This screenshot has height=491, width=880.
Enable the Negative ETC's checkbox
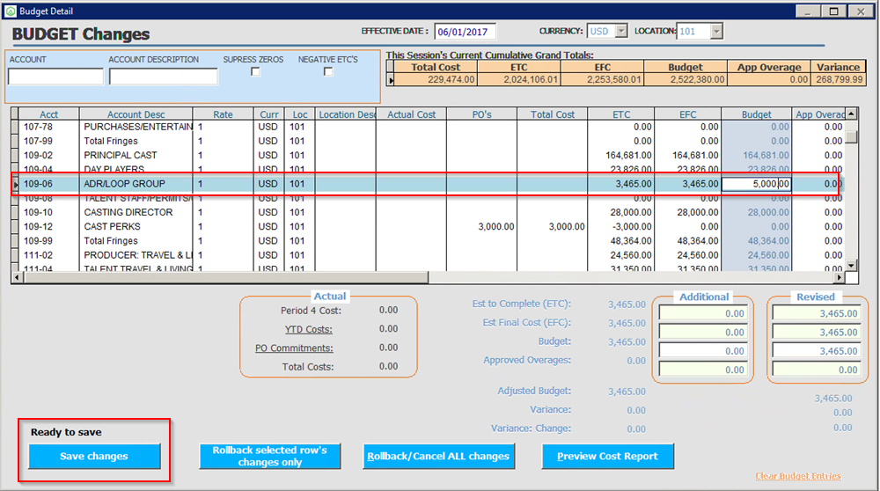coord(328,72)
